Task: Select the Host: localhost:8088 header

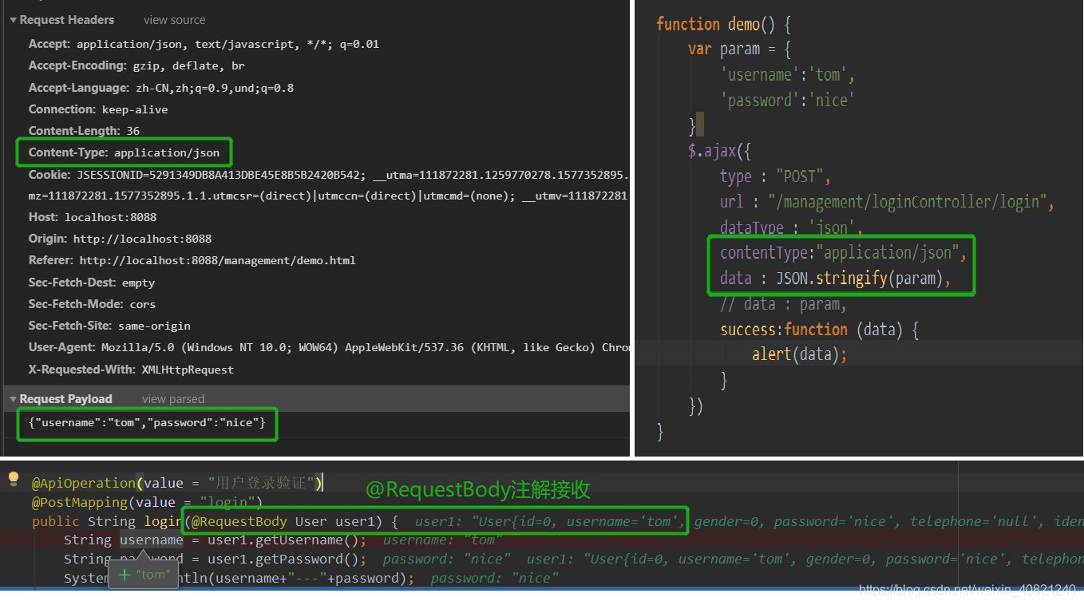Action: click(93, 217)
